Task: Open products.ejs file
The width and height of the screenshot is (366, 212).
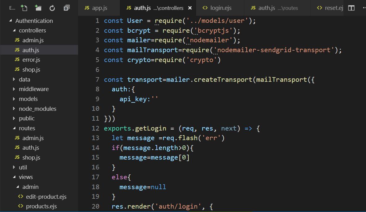Action: click(41, 206)
